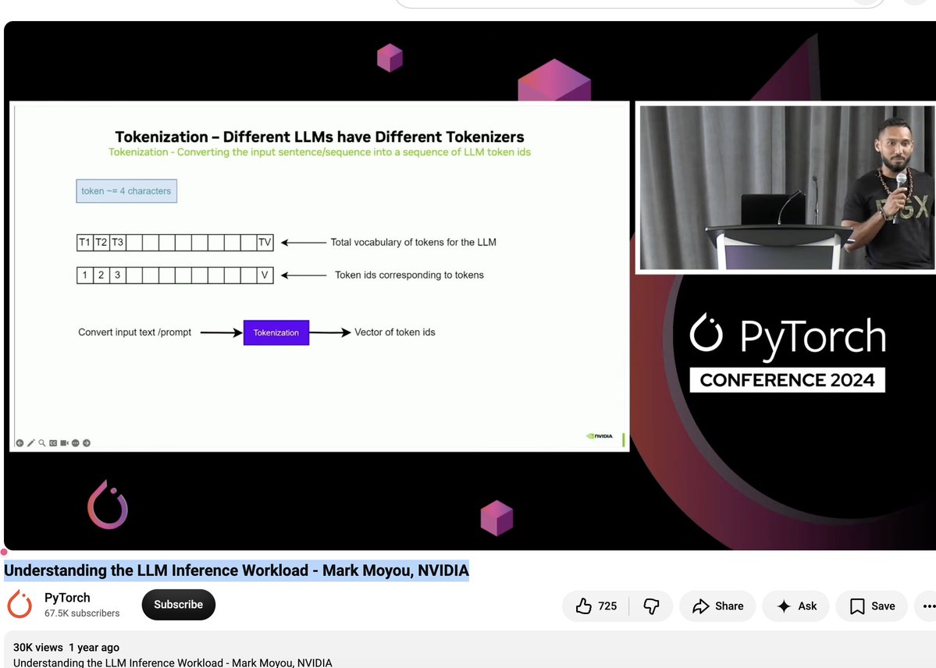Click the '30K views 1 year ago' text

(66, 647)
